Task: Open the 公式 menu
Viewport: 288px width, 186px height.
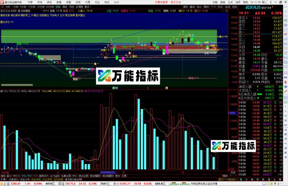Action: pyautogui.click(x=230, y=2)
